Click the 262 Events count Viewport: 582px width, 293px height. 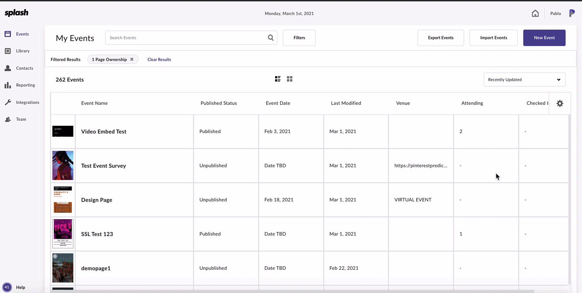tap(70, 80)
